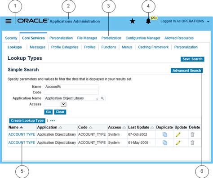The width and height of the screenshot is (213, 178).
Task: Switch to Configuration Manager tab
Action: point(143,38)
